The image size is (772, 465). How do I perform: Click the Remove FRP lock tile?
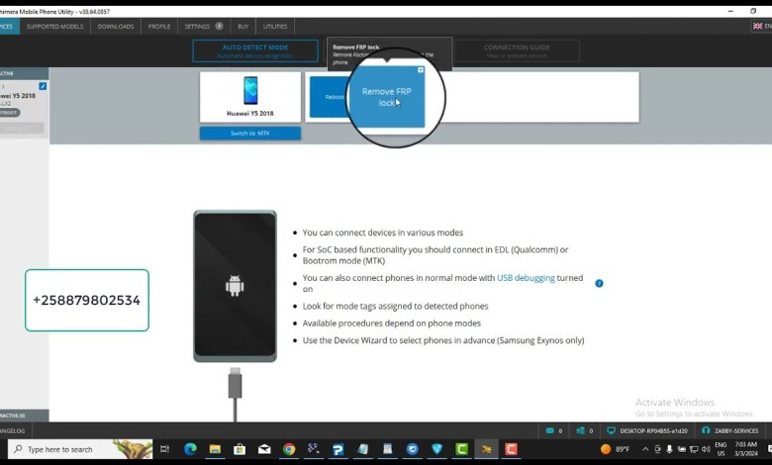pyautogui.click(x=392, y=96)
